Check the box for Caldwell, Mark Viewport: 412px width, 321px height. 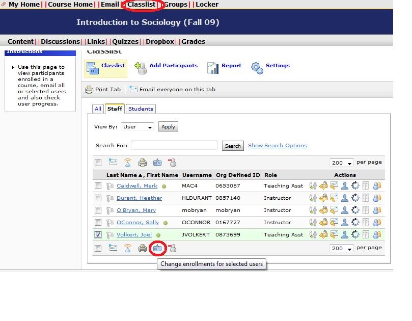[x=98, y=186]
